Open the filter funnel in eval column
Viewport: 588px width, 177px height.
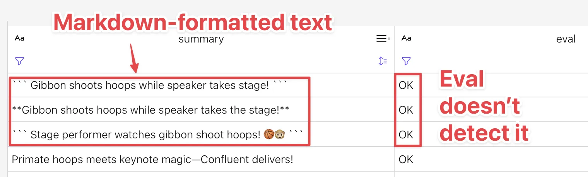(x=406, y=61)
